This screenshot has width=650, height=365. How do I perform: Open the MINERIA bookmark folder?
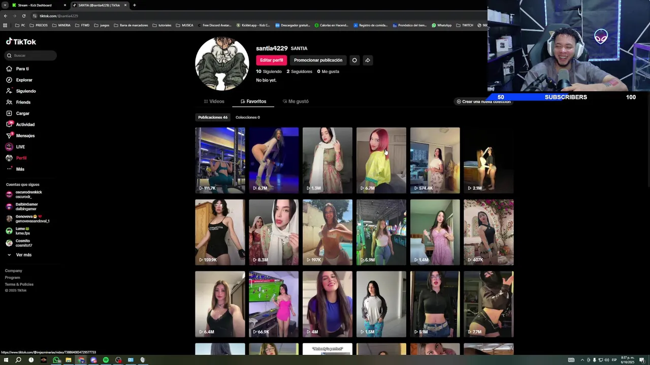click(x=61, y=25)
